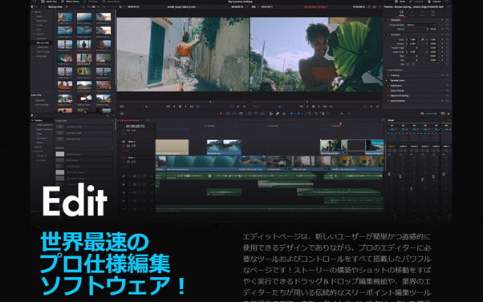Jump to first frame in timeline viewer
Image resolution: width=483 pixels, height=302 pixels.
coord(301,107)
